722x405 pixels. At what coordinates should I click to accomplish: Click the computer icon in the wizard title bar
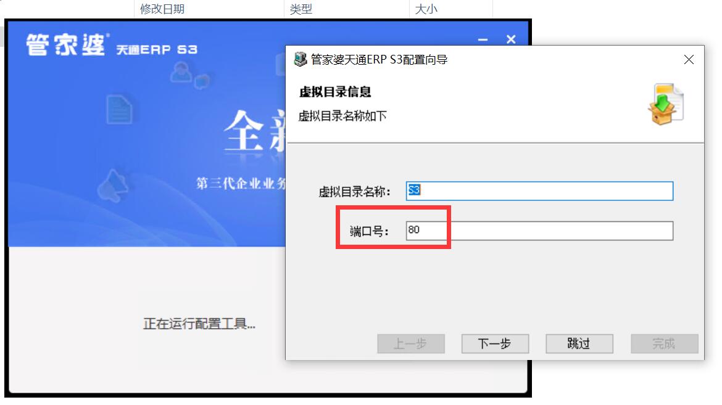[x=301, y=59]
